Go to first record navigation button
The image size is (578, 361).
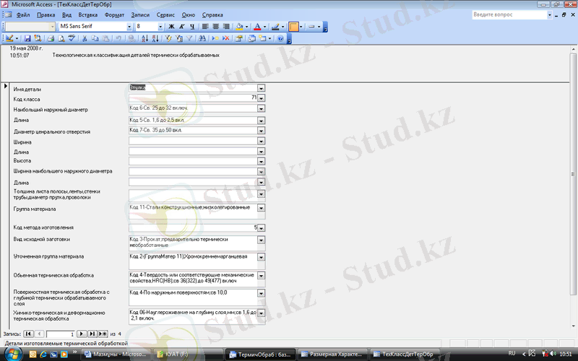(28, 334)
